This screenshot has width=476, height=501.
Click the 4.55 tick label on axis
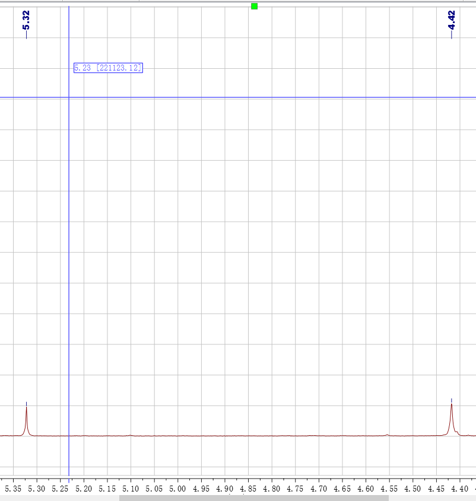(x=389, y=489)
